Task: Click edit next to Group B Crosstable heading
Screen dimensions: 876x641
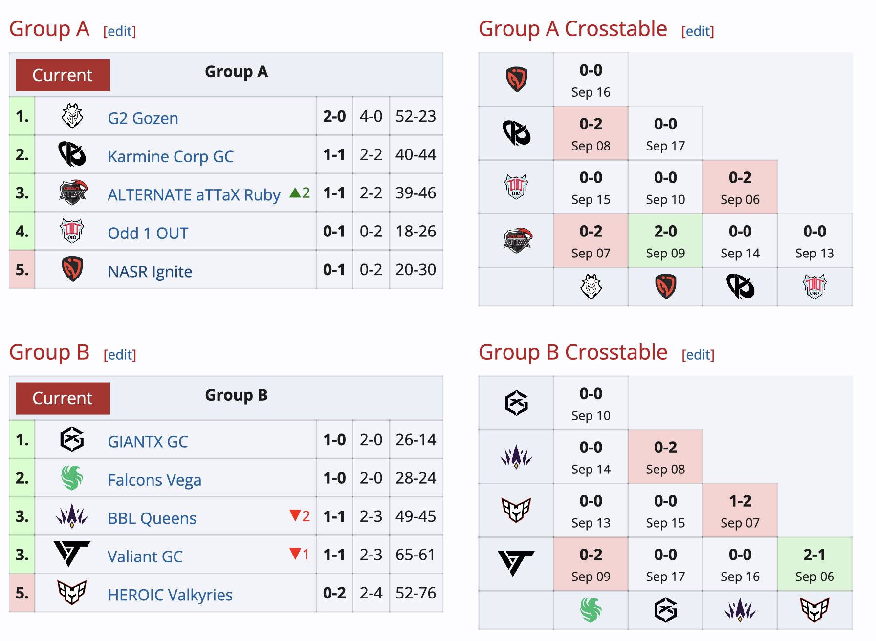Action: (698, 355)
